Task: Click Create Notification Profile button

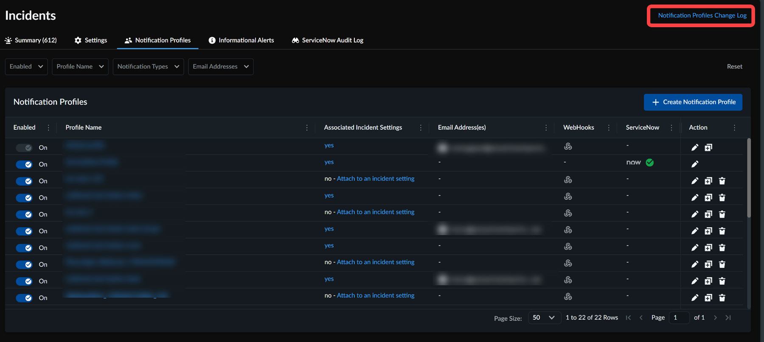Action: [693, 102]
